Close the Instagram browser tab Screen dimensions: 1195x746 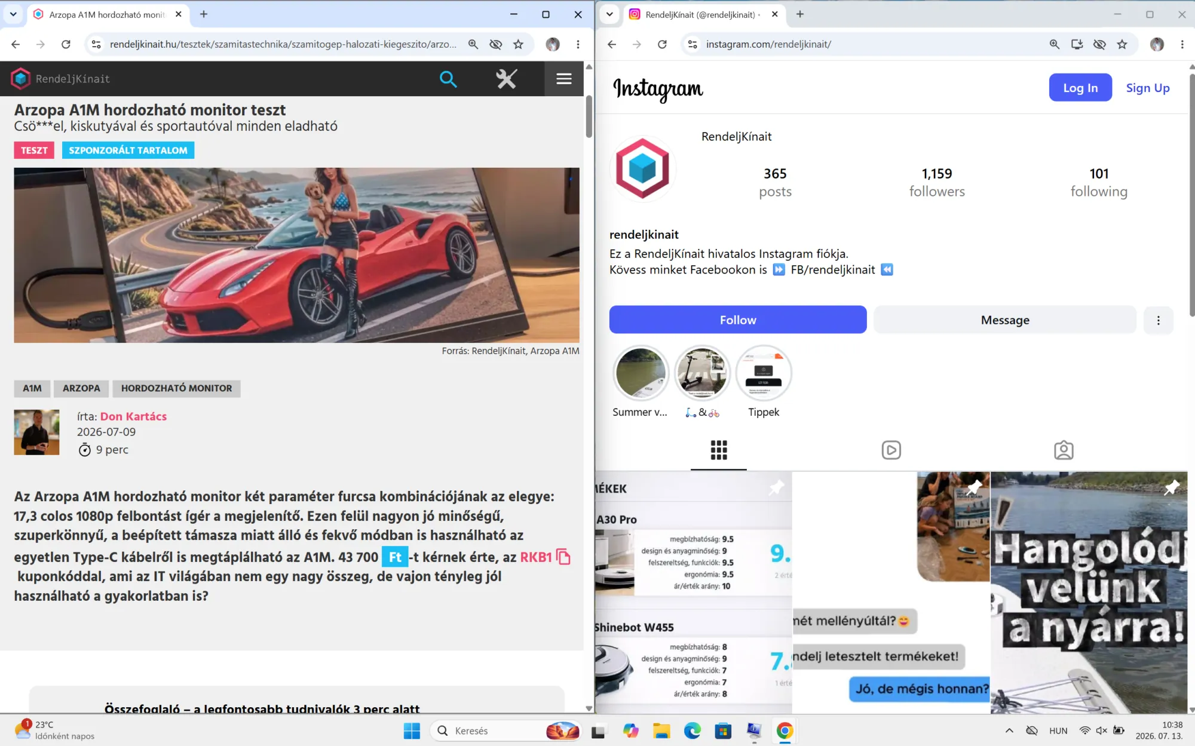tap(775, 14)
